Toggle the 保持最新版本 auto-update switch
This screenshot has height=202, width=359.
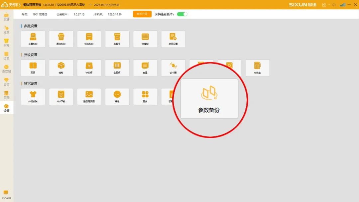[182, 14]
